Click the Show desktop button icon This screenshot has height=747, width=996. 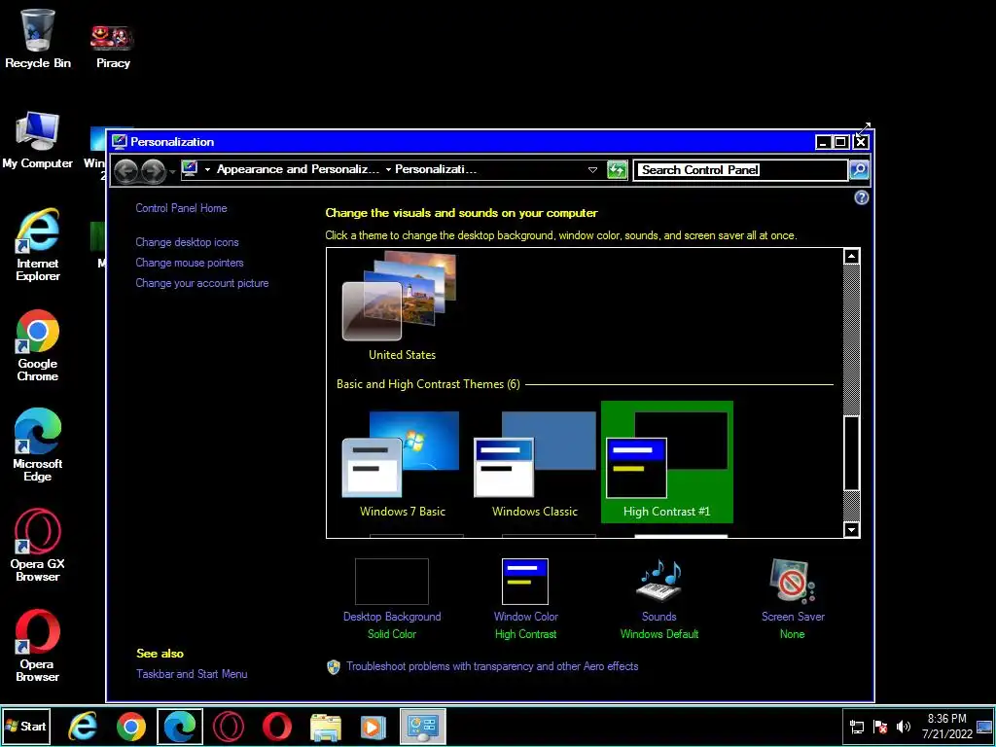click(984, 727)
